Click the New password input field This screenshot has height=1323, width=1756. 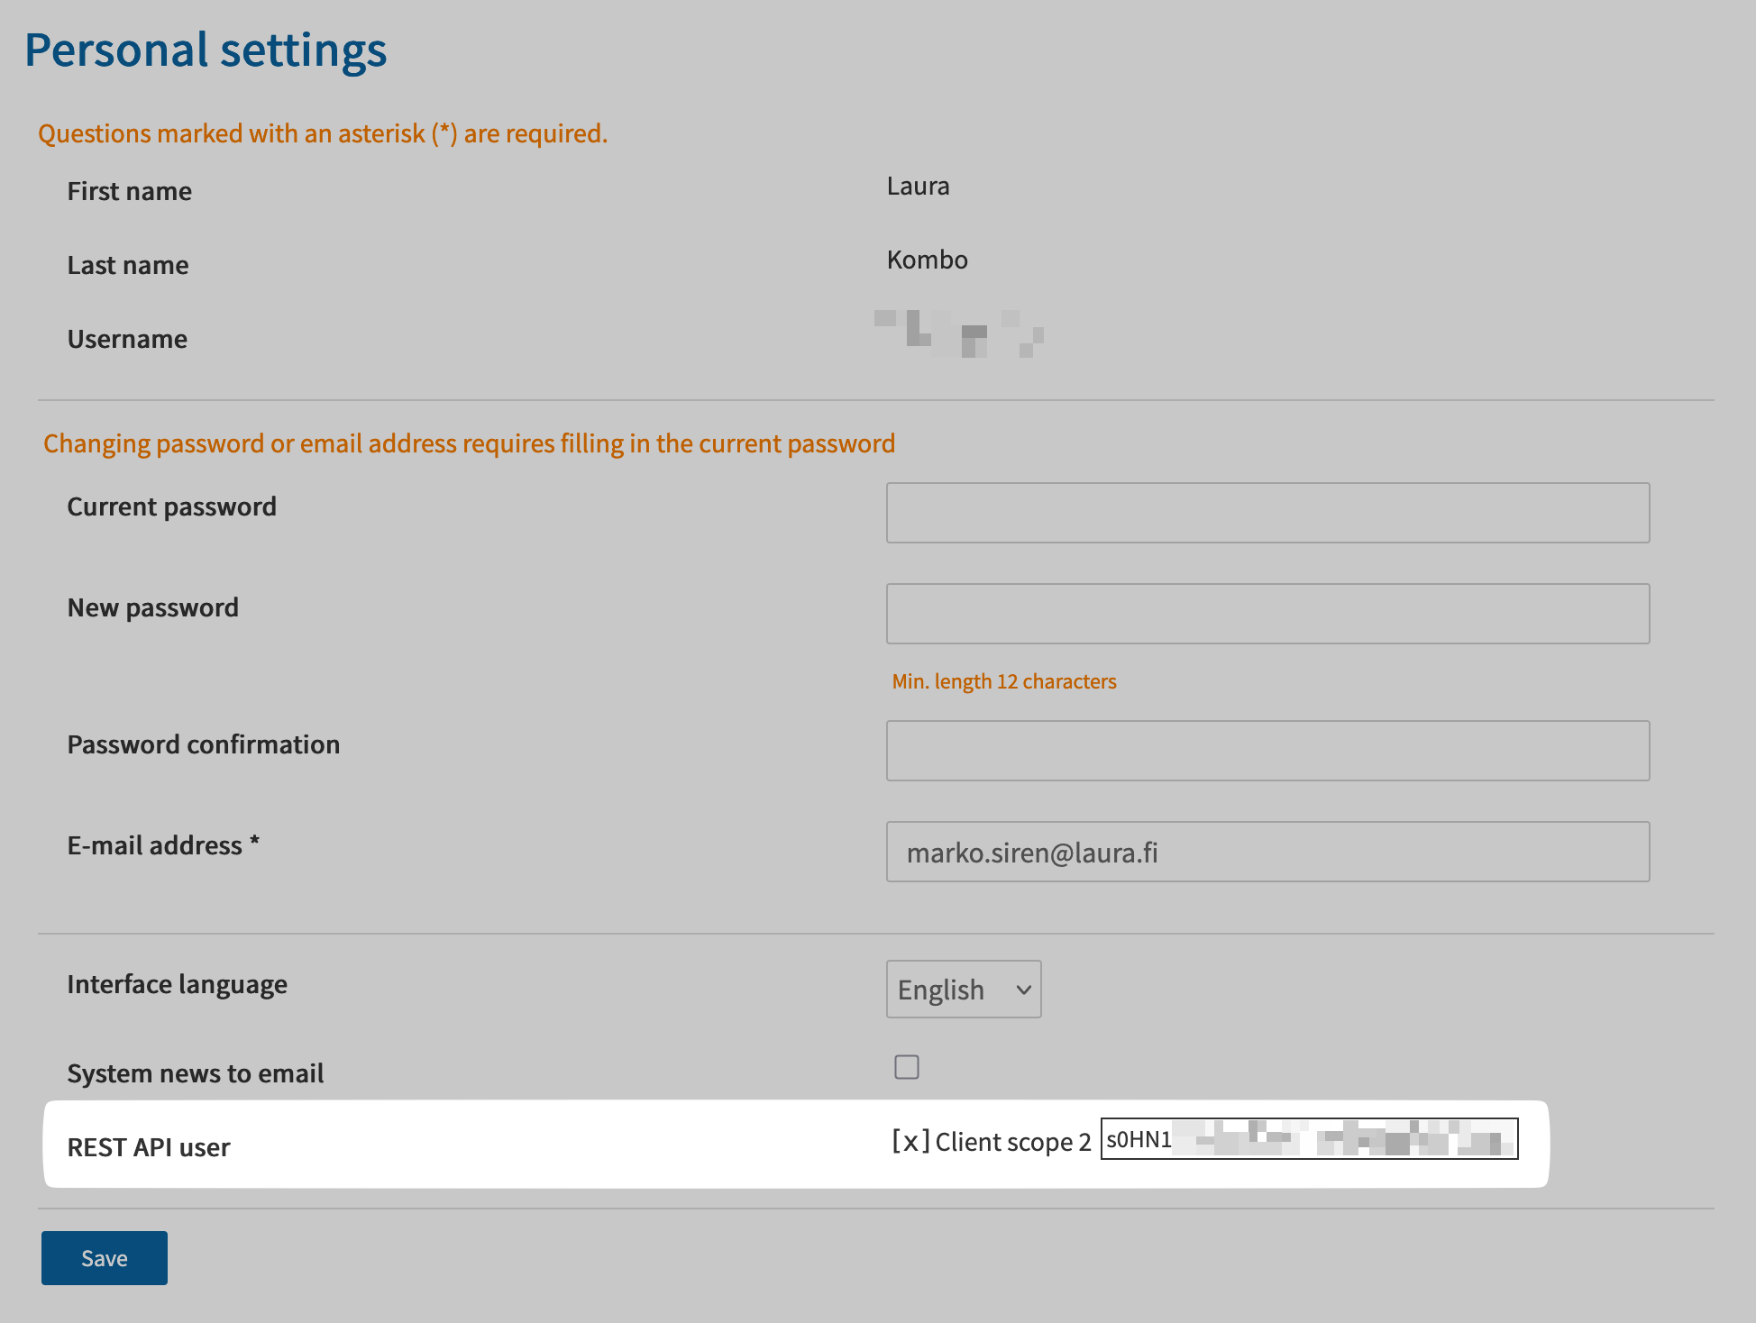(x=1267, y=614)
